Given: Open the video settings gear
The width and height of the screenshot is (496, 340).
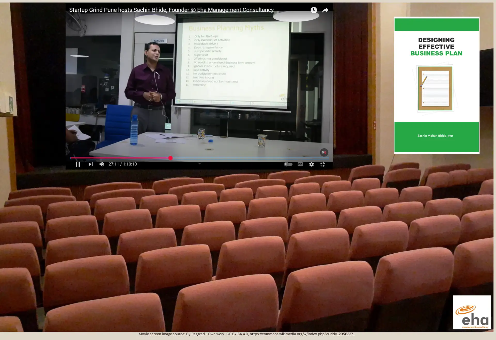Looking at the screenshot, I should coord(312,164).
